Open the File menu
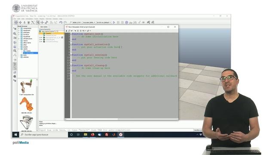 [x=15, y=19]
